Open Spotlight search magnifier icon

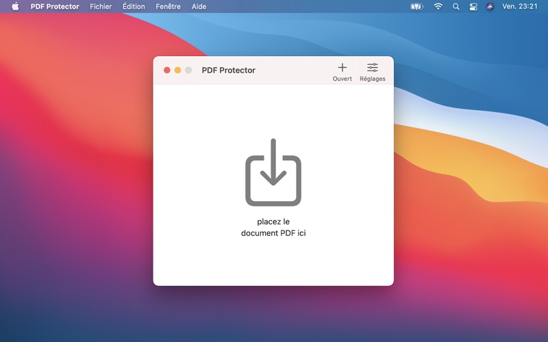[x=456, y=6]
